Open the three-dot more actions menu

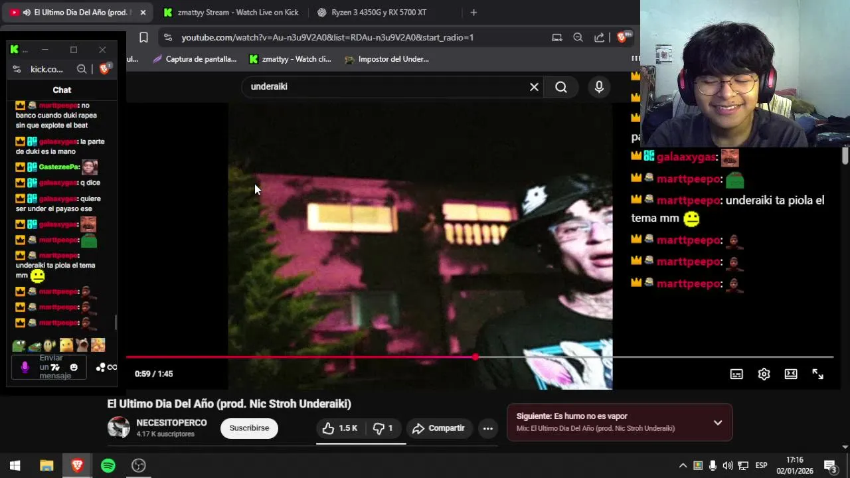point(487,428)
